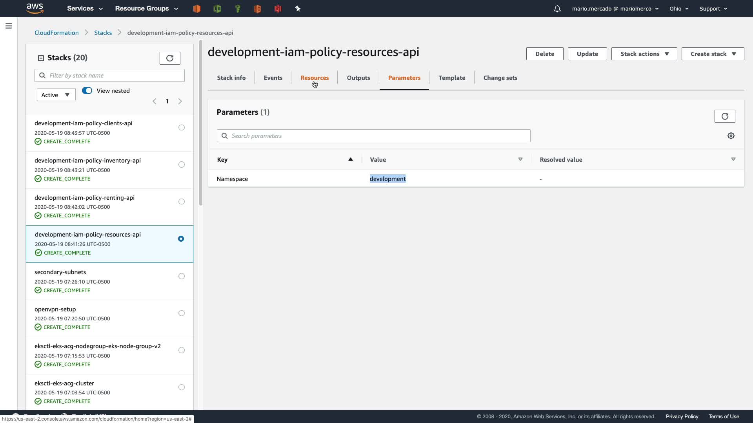Open the Stacks breadcrumb link
The width and height of the screenshot is (753, 423).
(103, 33)
